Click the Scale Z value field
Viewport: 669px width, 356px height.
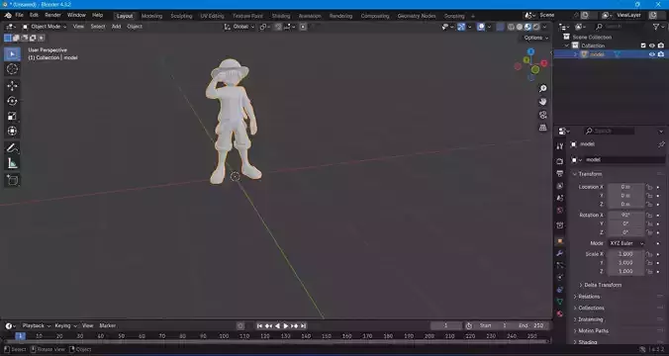[x=625, y=272]
